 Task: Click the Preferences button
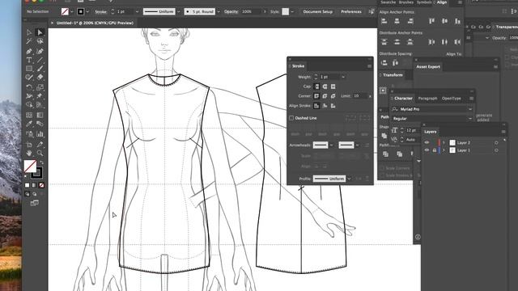[350, 11]
